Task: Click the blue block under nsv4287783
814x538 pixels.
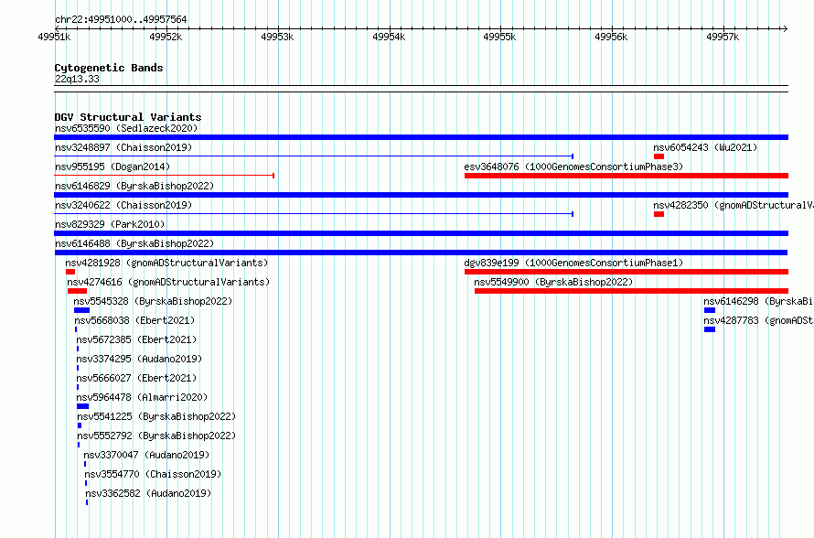Action: coord(710,329)
